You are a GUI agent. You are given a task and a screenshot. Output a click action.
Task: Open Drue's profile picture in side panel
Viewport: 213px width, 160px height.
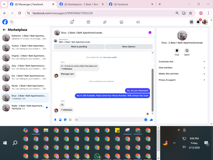182,35
